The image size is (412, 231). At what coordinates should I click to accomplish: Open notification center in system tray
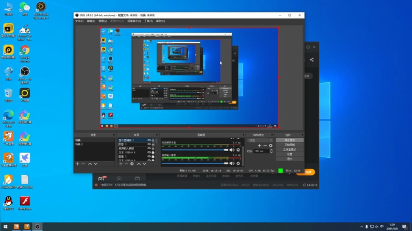pyautogui.click(x=405, y=226)
